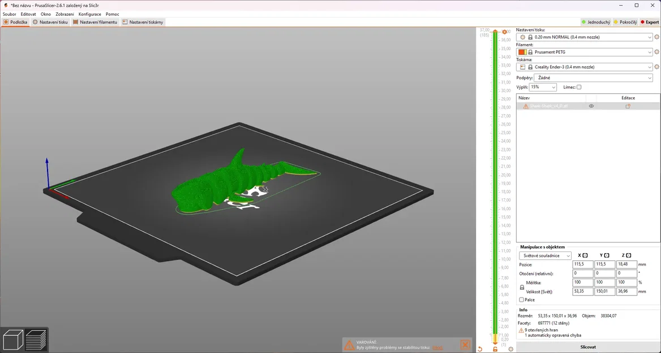
Task: Click the Název column header
Action: 551,98
